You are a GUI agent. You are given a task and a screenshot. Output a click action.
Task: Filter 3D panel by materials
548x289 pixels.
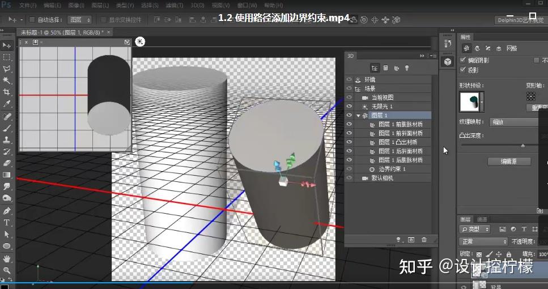coord(396,68)
